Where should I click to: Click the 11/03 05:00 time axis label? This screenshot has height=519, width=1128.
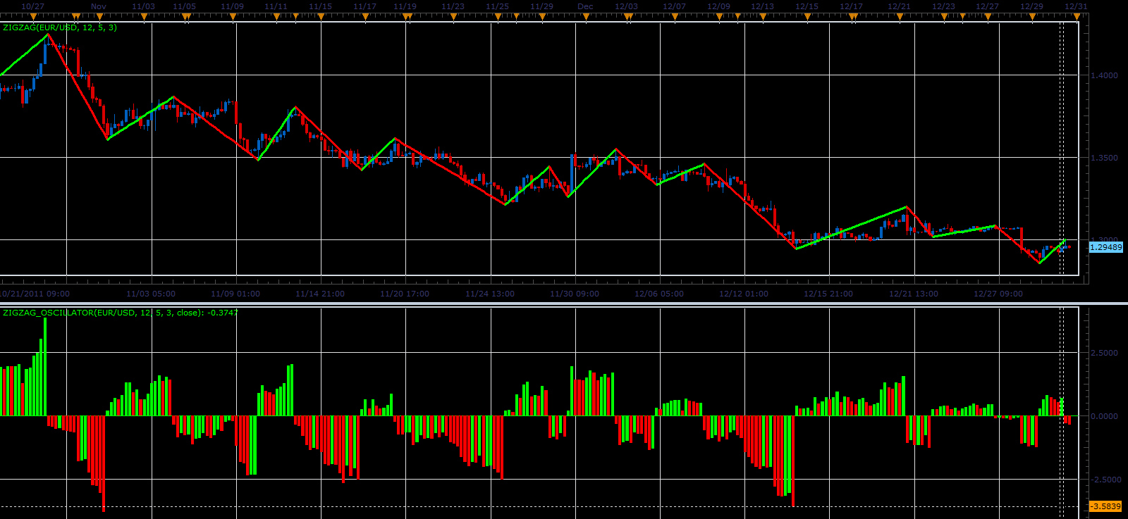151,294
